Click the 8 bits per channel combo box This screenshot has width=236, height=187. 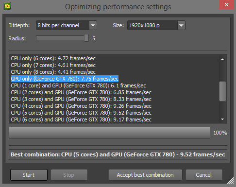[67, 25]
